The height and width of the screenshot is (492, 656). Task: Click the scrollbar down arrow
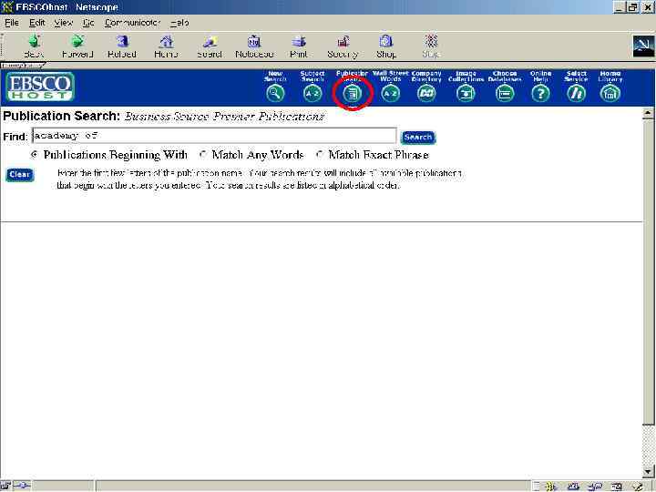[x=648, y=472]
